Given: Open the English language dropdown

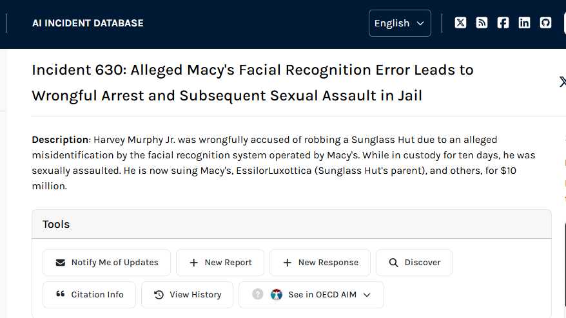Looking at the screenshot, I should click(x=400, y=23).
